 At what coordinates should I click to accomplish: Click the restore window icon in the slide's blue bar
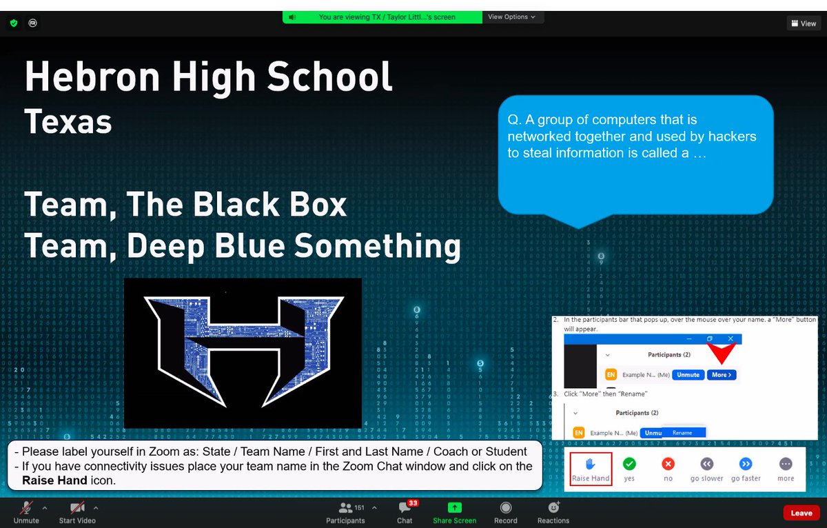(x=710, y=338)
